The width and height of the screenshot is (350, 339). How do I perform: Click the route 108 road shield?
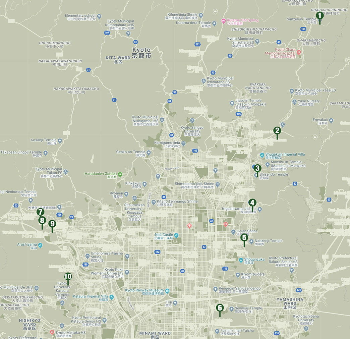tap(303, 29)
